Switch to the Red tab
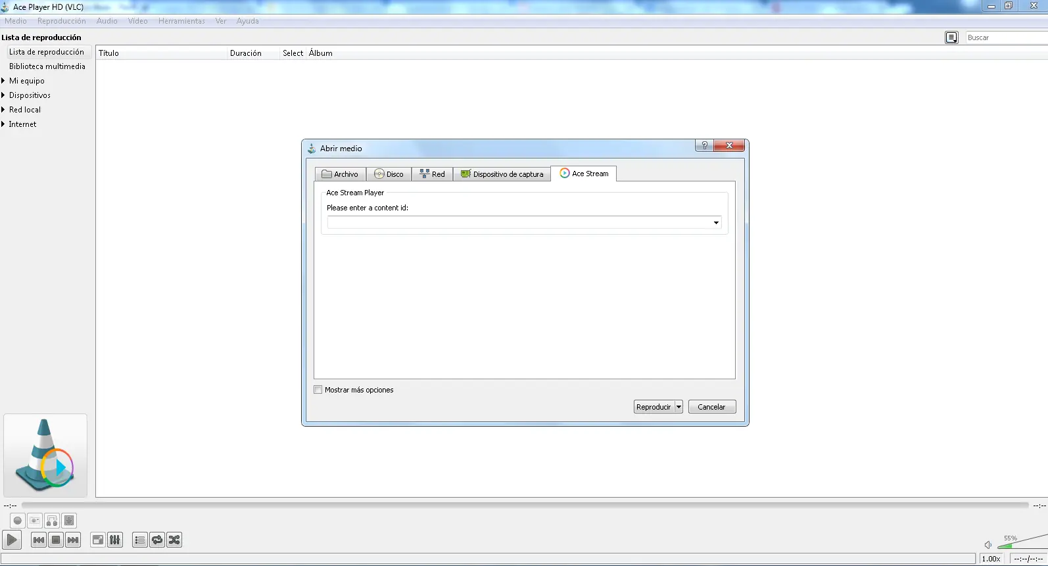The width and height of the screenshot is (1048, 566). tap(432, 174)
